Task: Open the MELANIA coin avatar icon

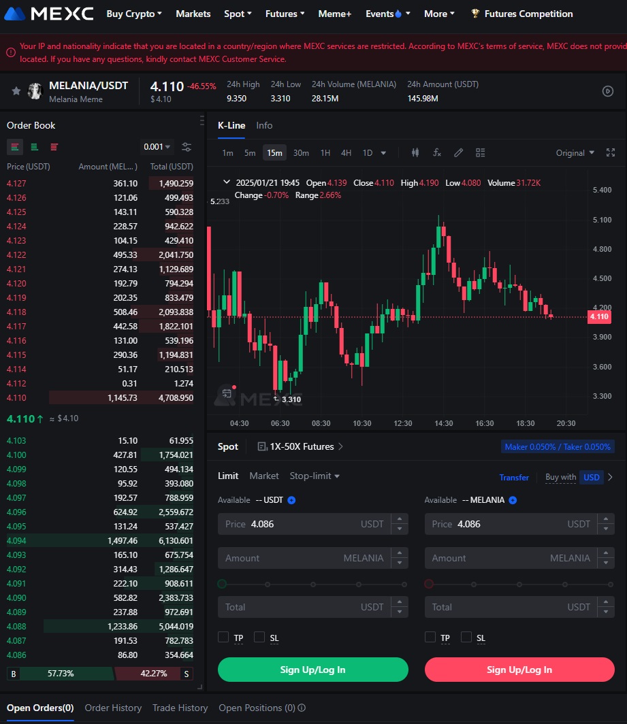Action: pos(35,91)
